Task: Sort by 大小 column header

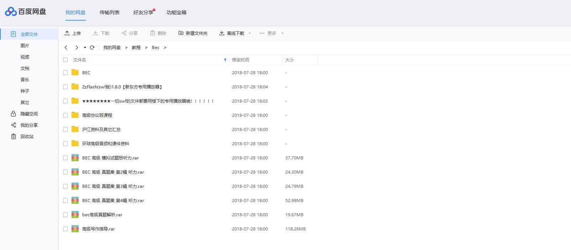Action: [x=290, y=60]
